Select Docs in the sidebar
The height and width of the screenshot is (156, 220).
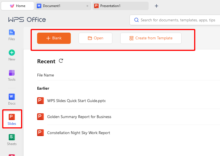12,100
